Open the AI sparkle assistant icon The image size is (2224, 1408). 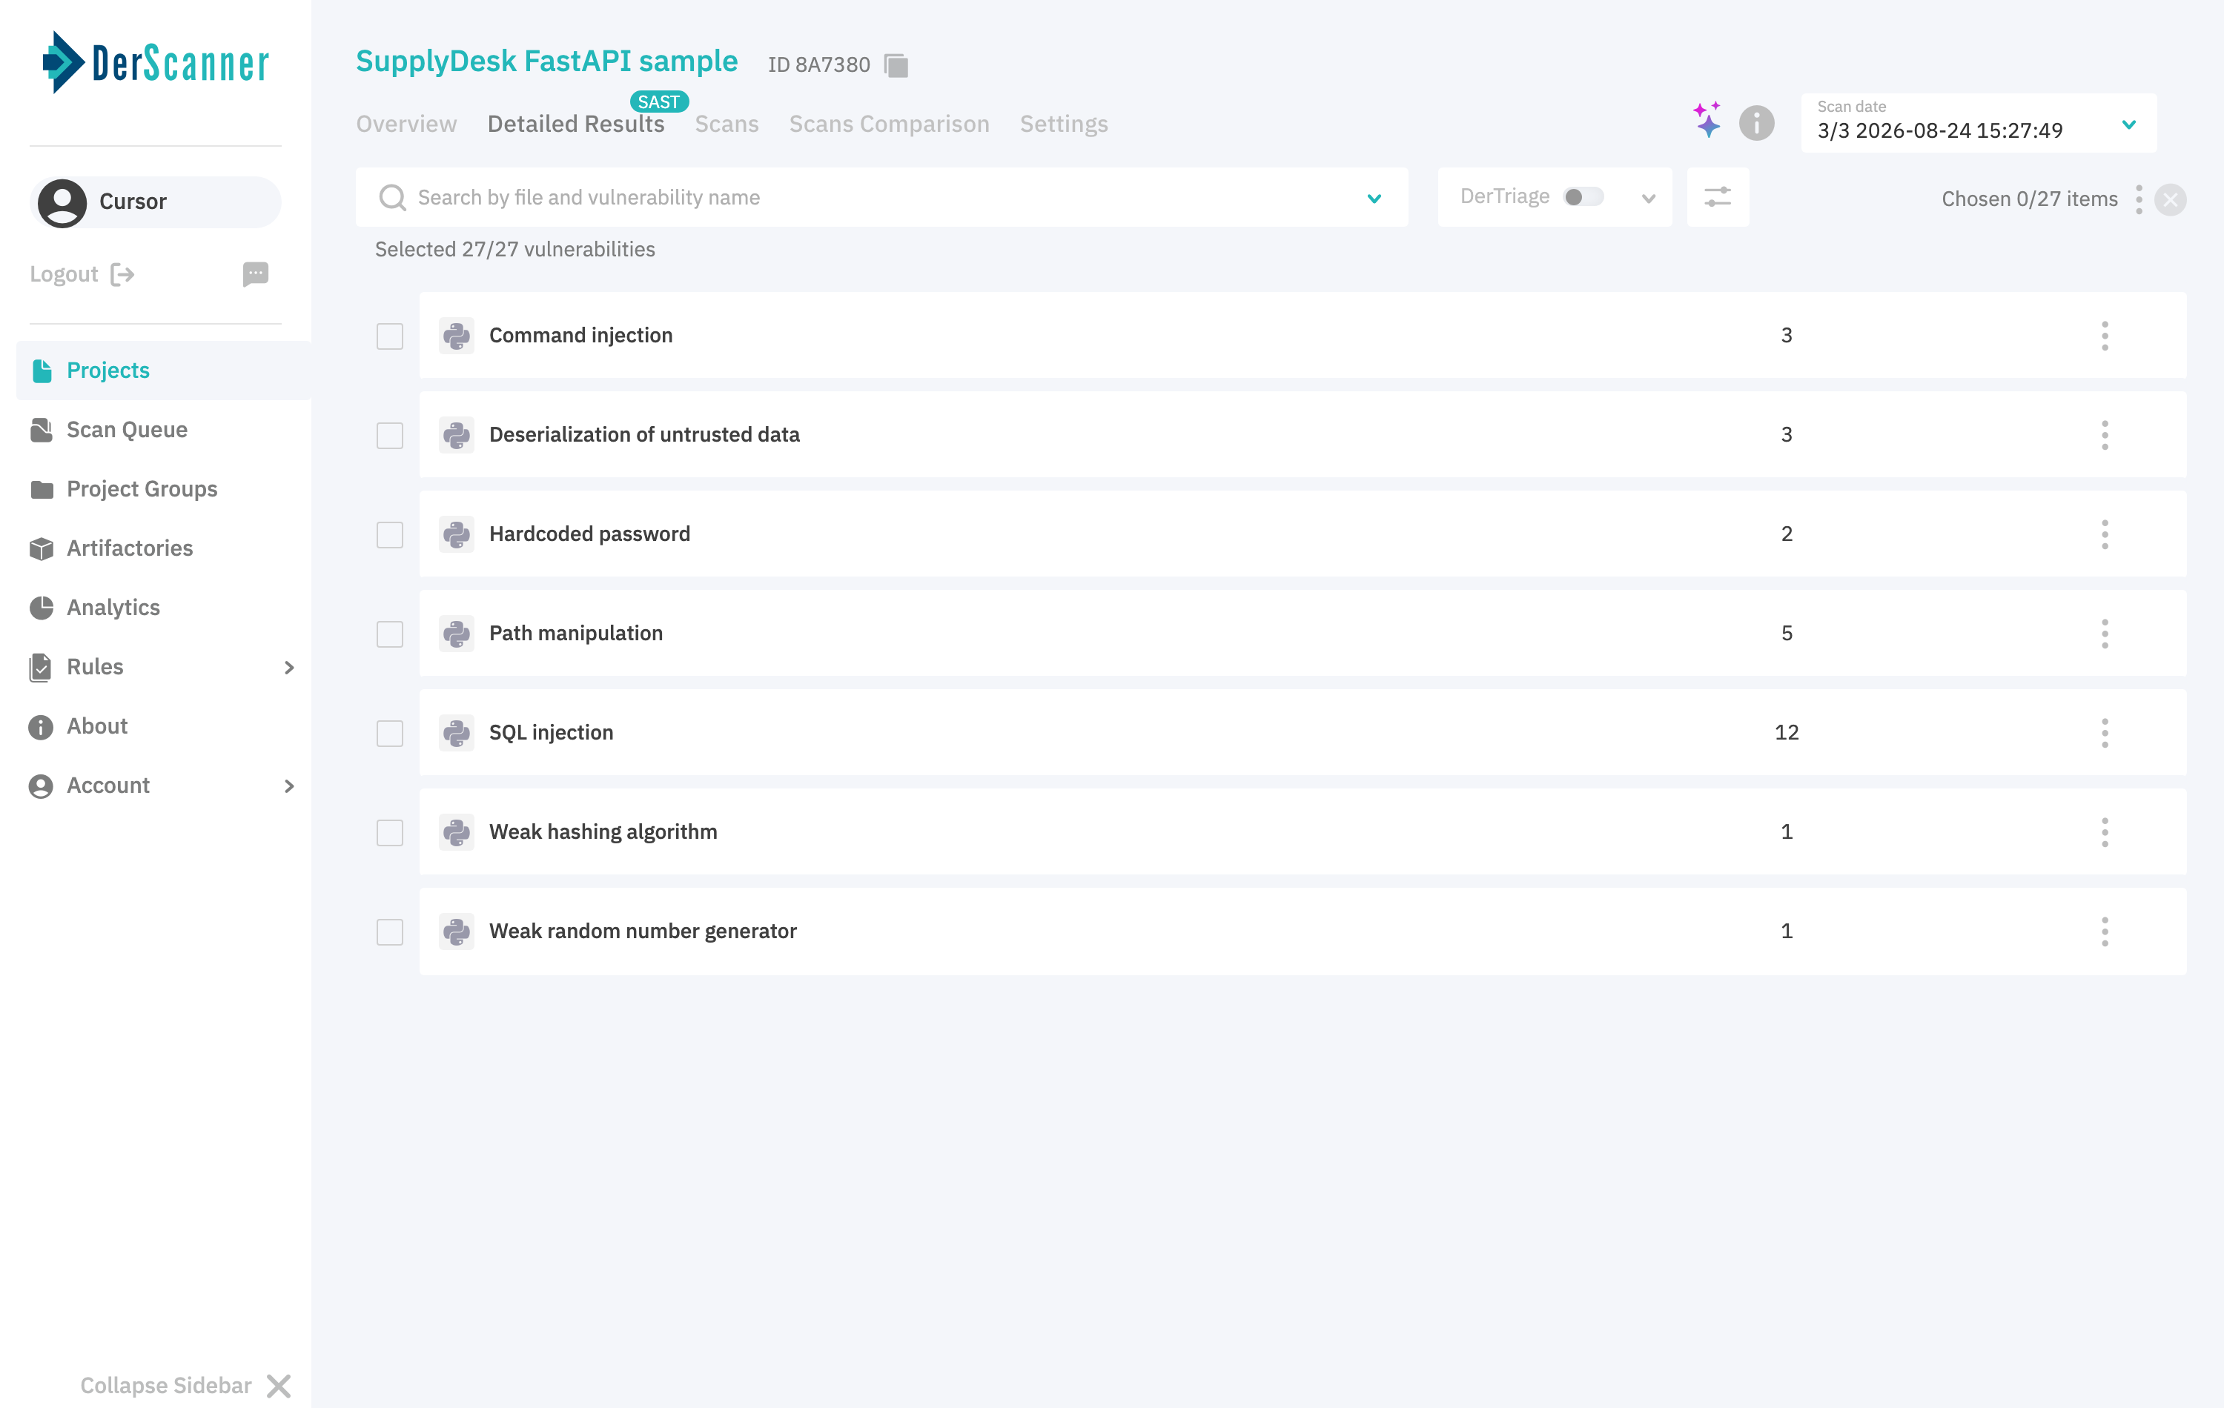coord(1707,120)
